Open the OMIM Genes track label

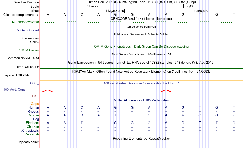29,50
